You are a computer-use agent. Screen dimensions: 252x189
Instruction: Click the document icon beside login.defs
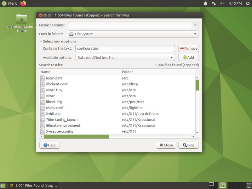coord(43,78)
